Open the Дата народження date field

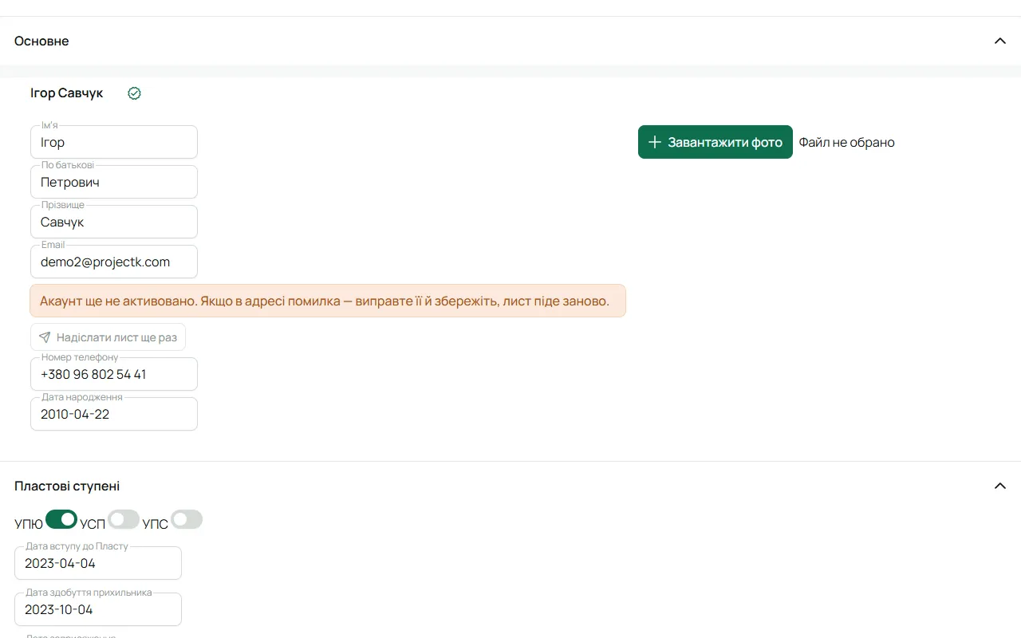click(114, 414)
